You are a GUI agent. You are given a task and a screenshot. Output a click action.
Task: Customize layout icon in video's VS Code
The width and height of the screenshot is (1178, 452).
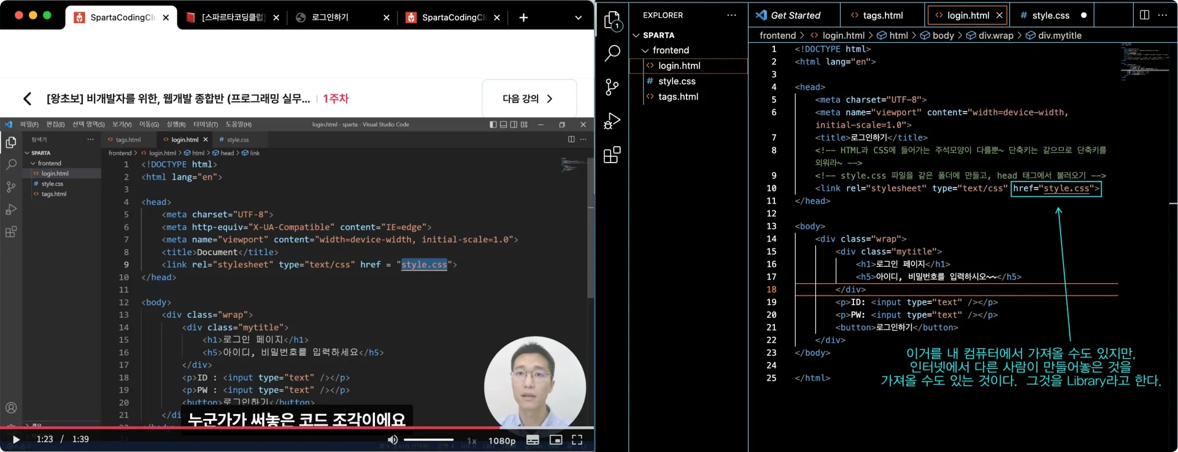coord(524,124)
